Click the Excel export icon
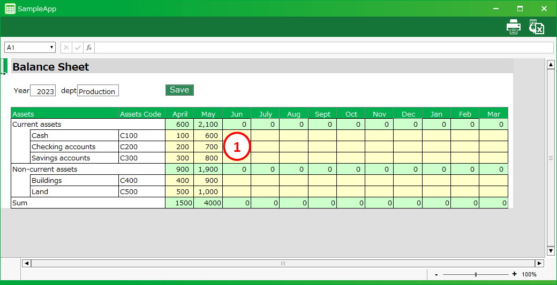This screenshot has height=285, width=557. coord(536,27)
